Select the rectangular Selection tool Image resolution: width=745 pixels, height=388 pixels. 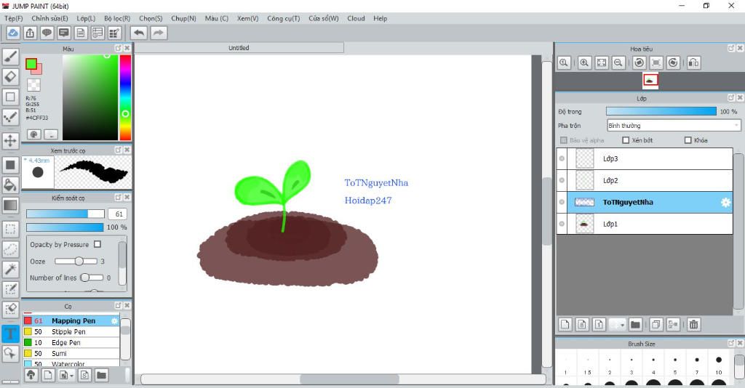pos(10,229)
